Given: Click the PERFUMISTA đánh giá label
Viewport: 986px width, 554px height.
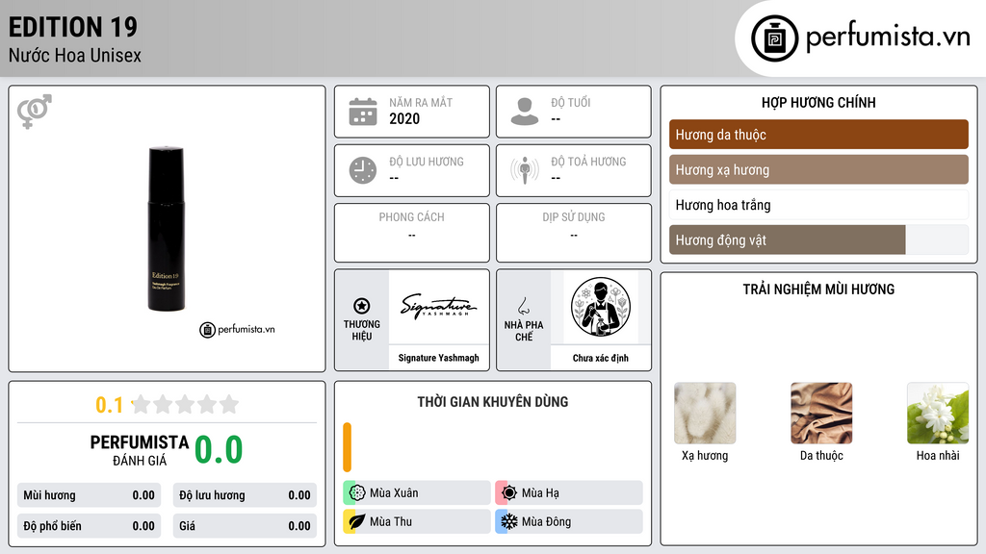Looking at the screenshot, I should coord(140,450).
